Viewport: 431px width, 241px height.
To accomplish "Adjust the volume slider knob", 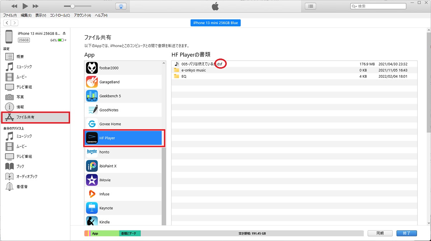I will point(73,6).
